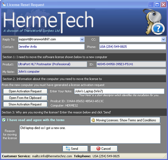Click the red power icon on Cancel

[98, 149]
